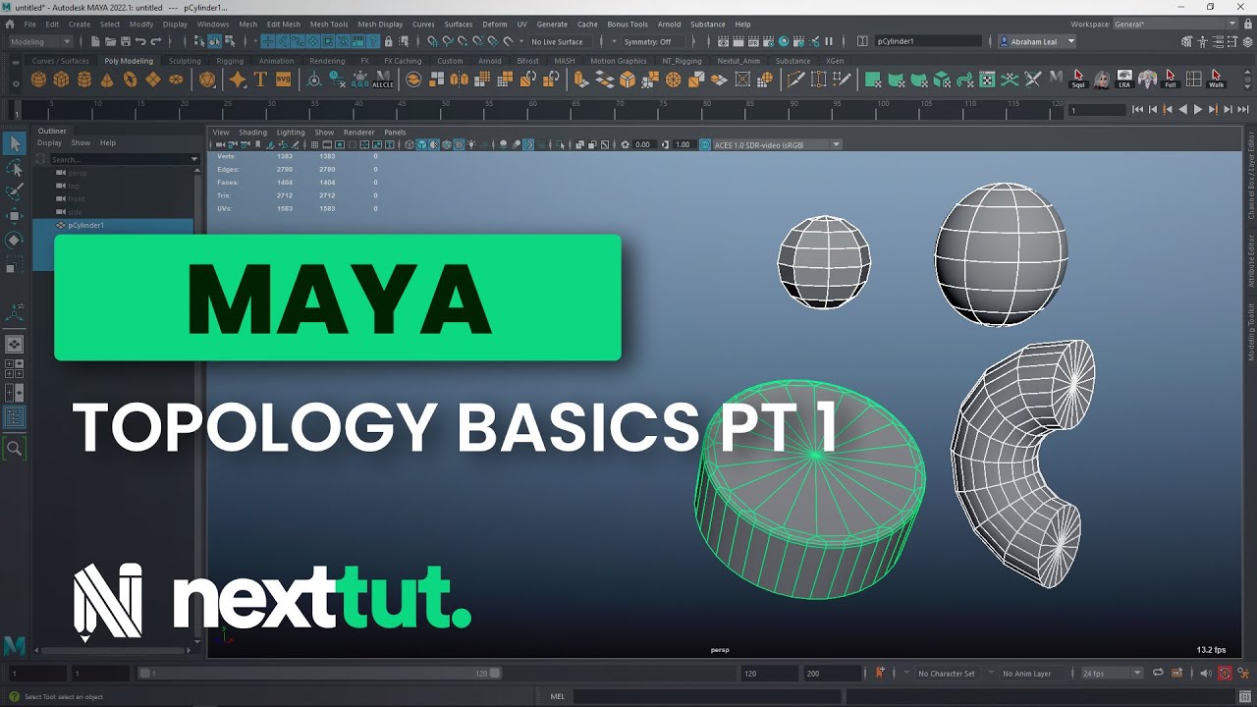Click the MEL script language label

pos(558,696)
